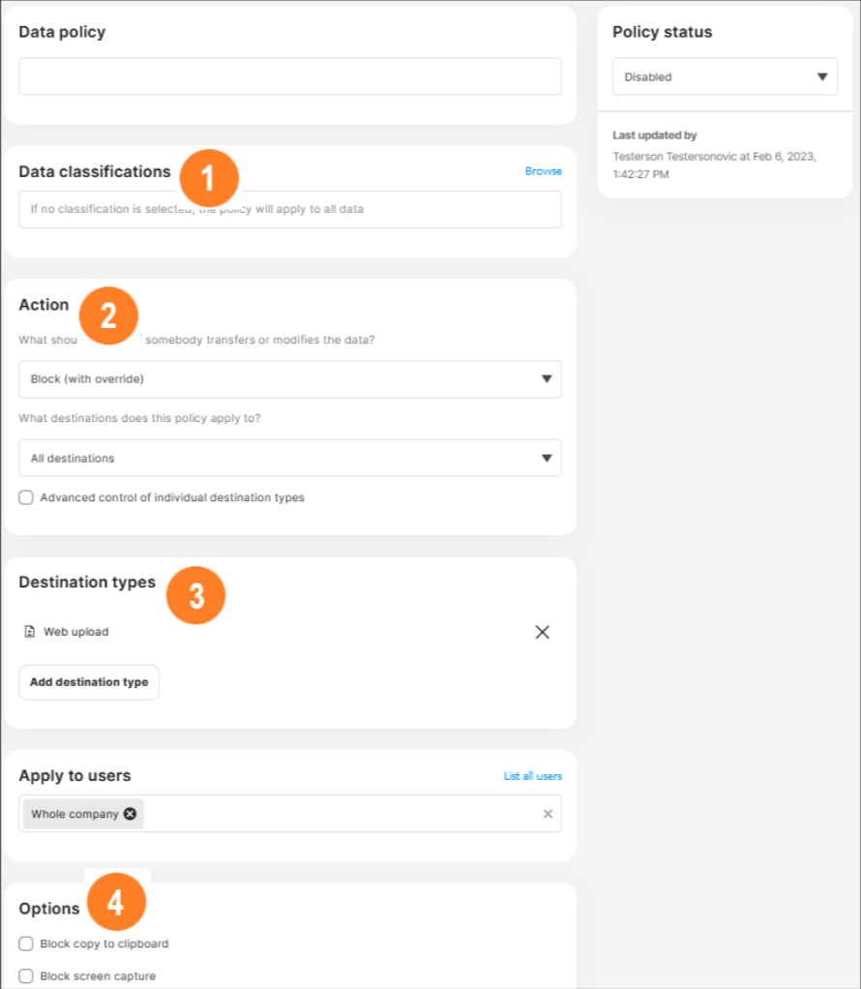Open the All destinations dropdown

[x=290, y=458]
